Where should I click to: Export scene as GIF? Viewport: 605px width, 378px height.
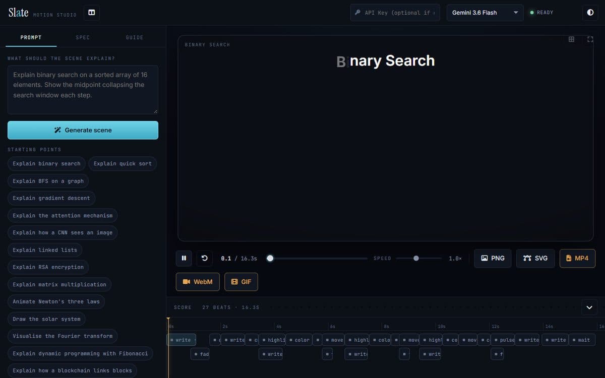(241, 282)
